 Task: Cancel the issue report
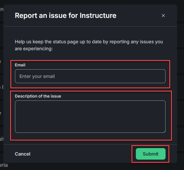pyautogui.click(x=22, y=154)
